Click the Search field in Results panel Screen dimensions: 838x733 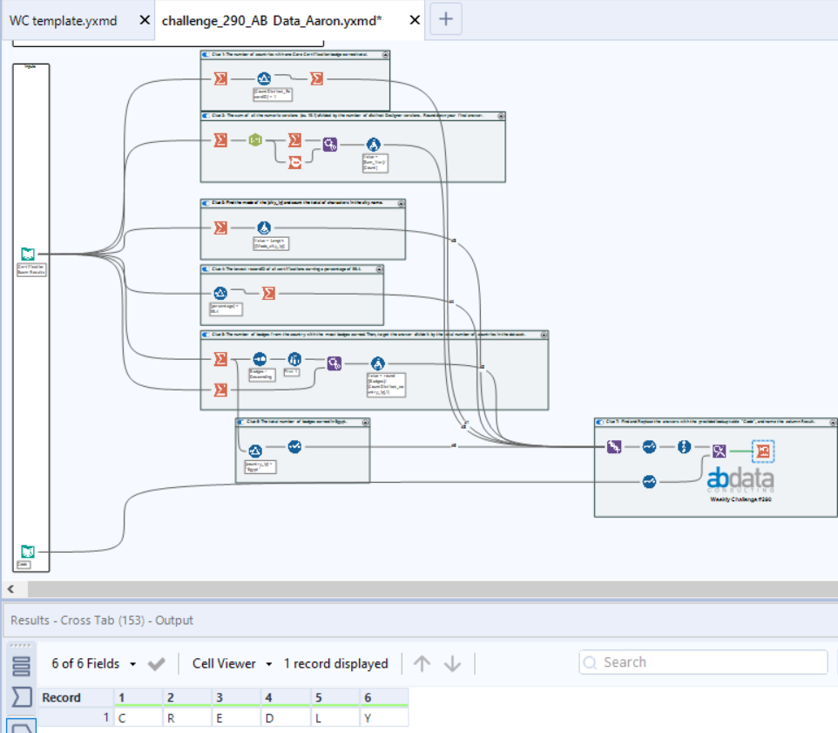click(x=703, y=662)
